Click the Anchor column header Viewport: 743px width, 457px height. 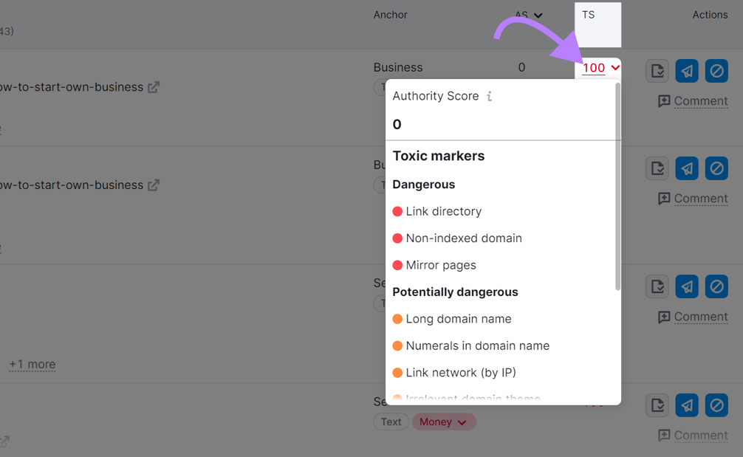[390, 14]
